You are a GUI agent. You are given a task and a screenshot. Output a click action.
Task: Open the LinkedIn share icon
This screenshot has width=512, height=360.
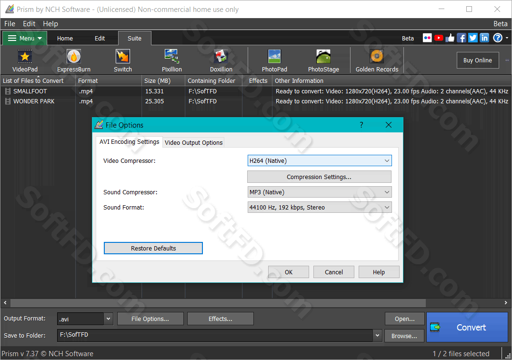point(484,38)
